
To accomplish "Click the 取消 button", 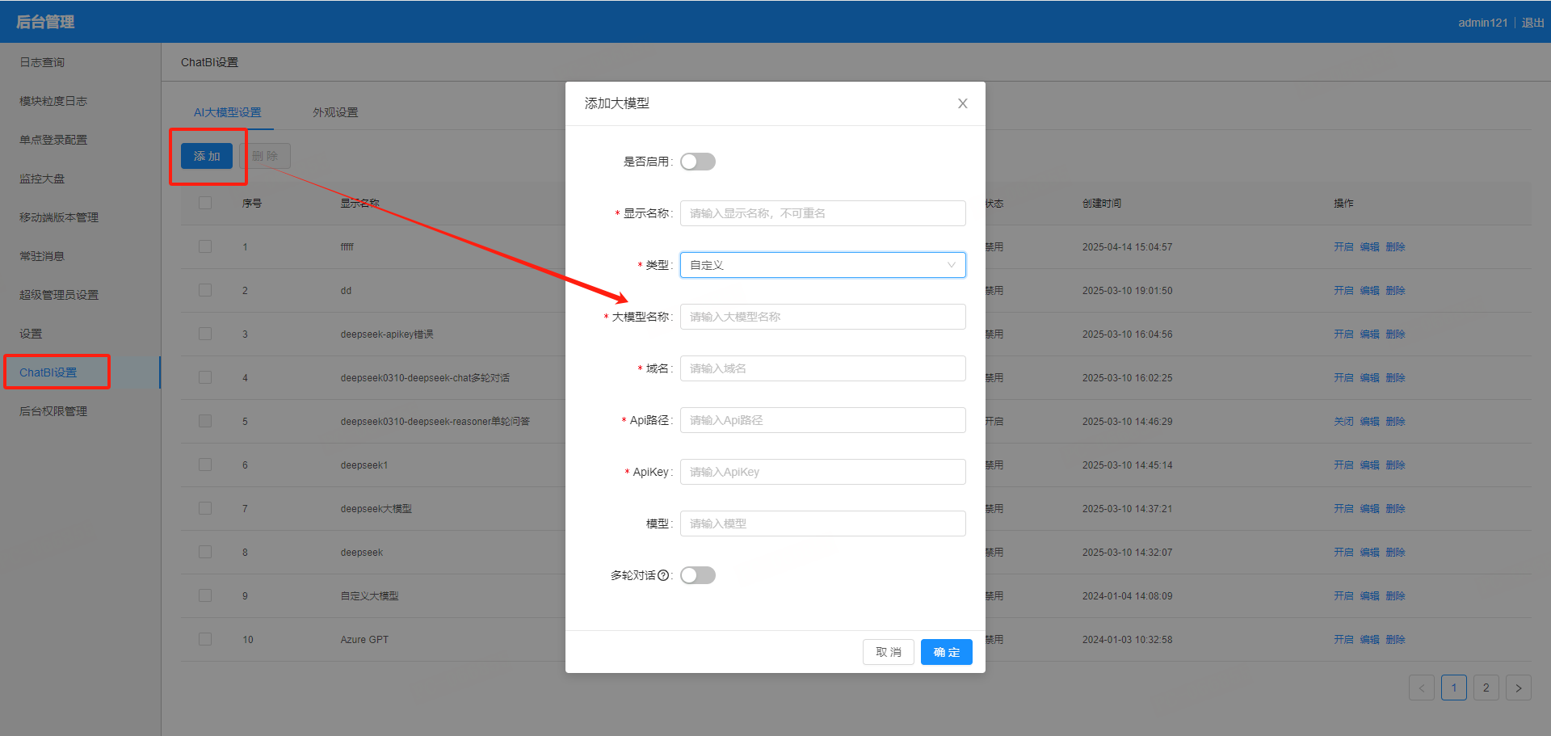I will pyautogui.click(x=888, y=652).
